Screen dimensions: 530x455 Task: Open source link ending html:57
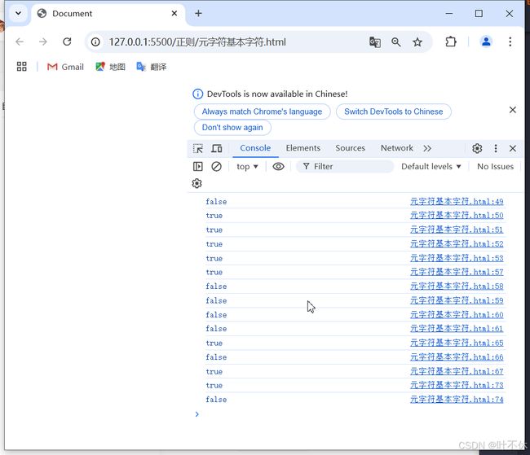(x=457, y=272)
